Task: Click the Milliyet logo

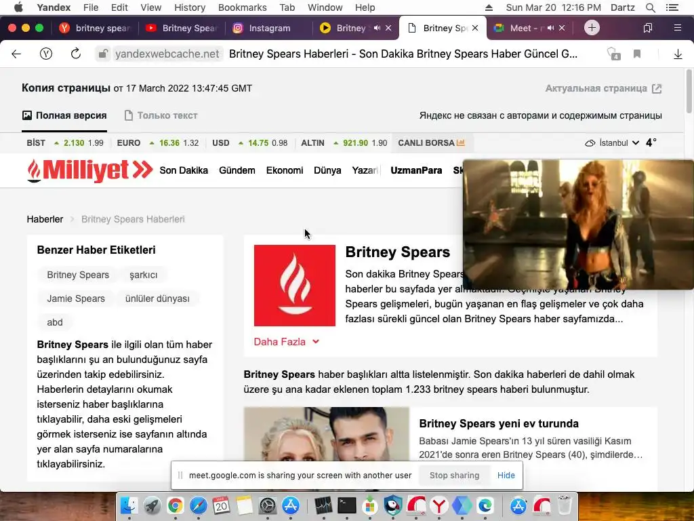Action: (90, 170)
